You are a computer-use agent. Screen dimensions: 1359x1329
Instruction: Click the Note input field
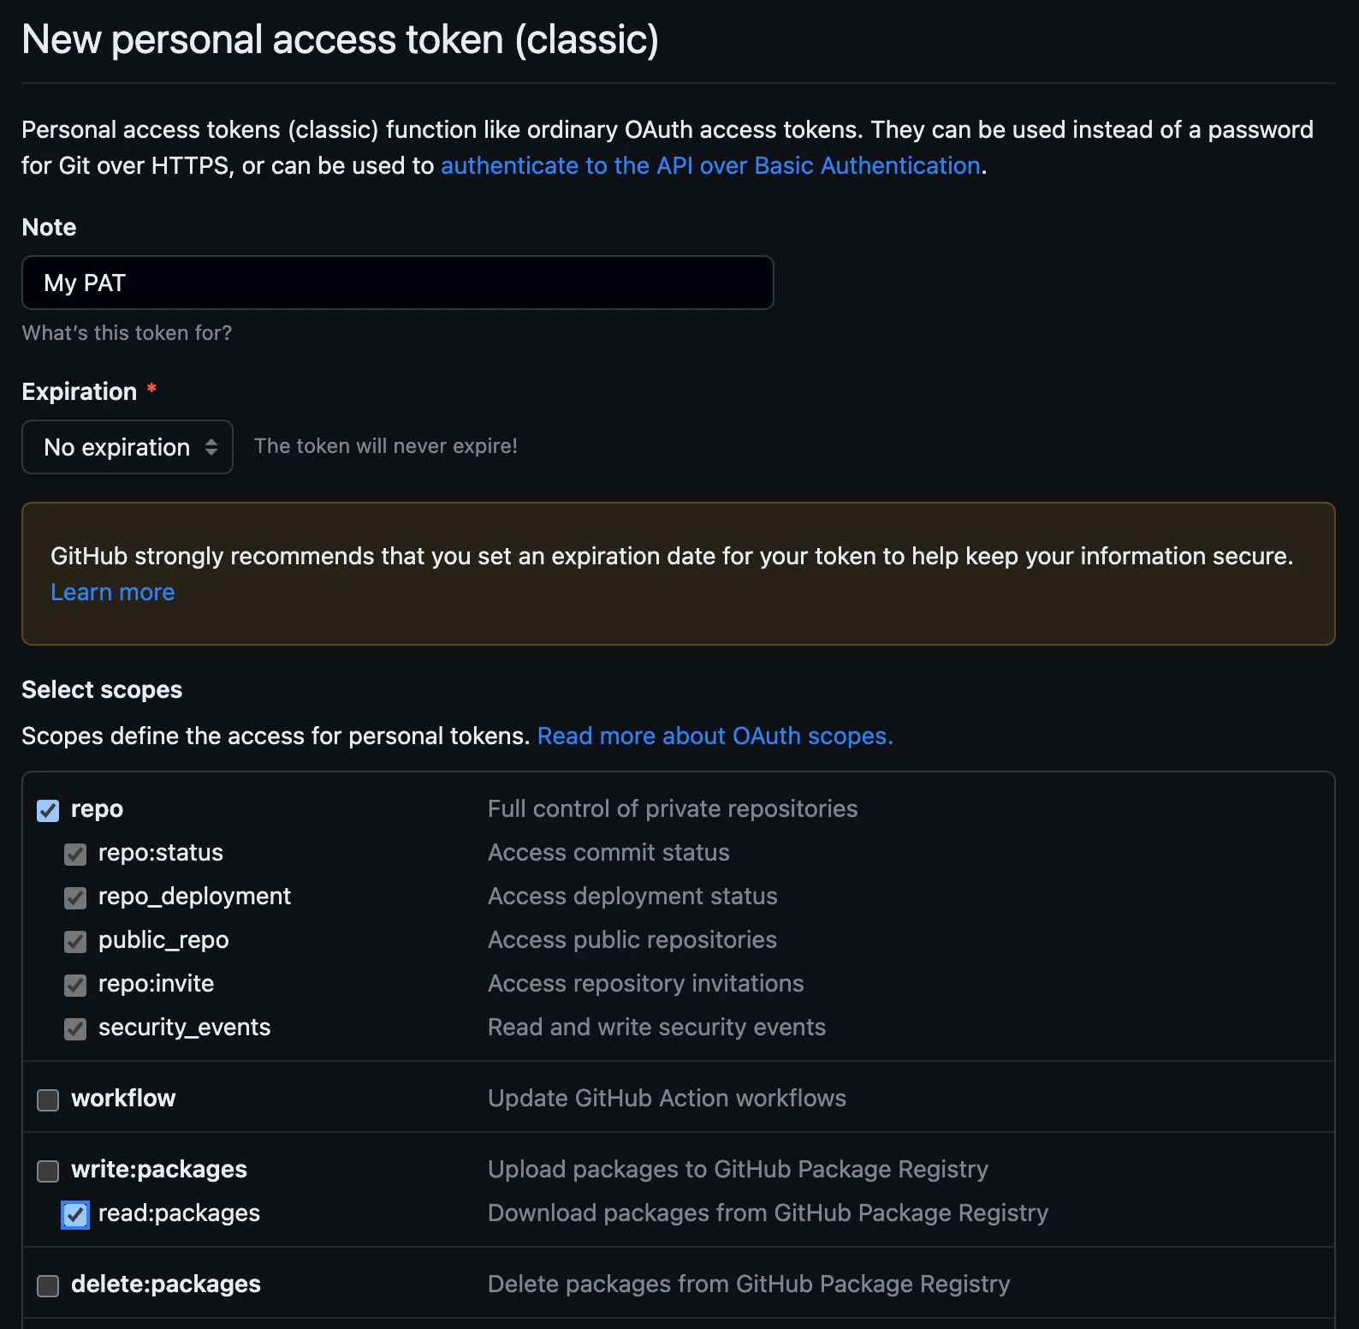397,283
